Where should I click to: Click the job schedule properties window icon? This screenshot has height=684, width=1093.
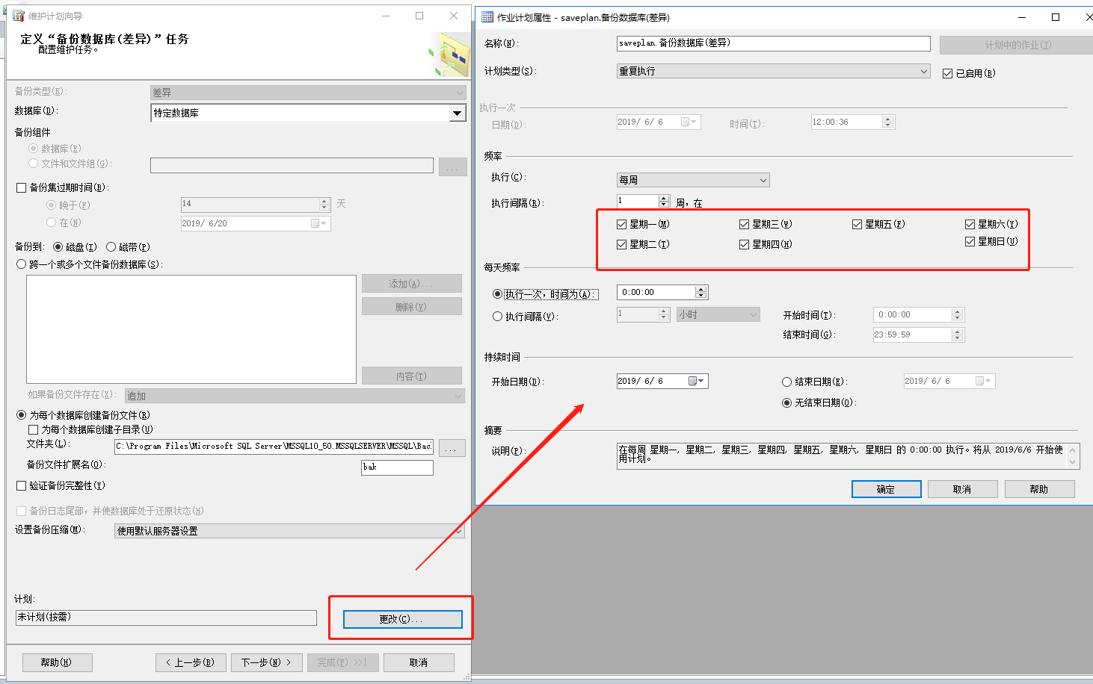487,17
